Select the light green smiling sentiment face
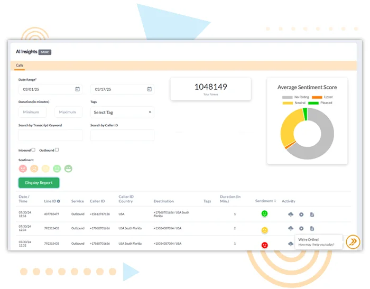370x289 pixels. [57, 169]
